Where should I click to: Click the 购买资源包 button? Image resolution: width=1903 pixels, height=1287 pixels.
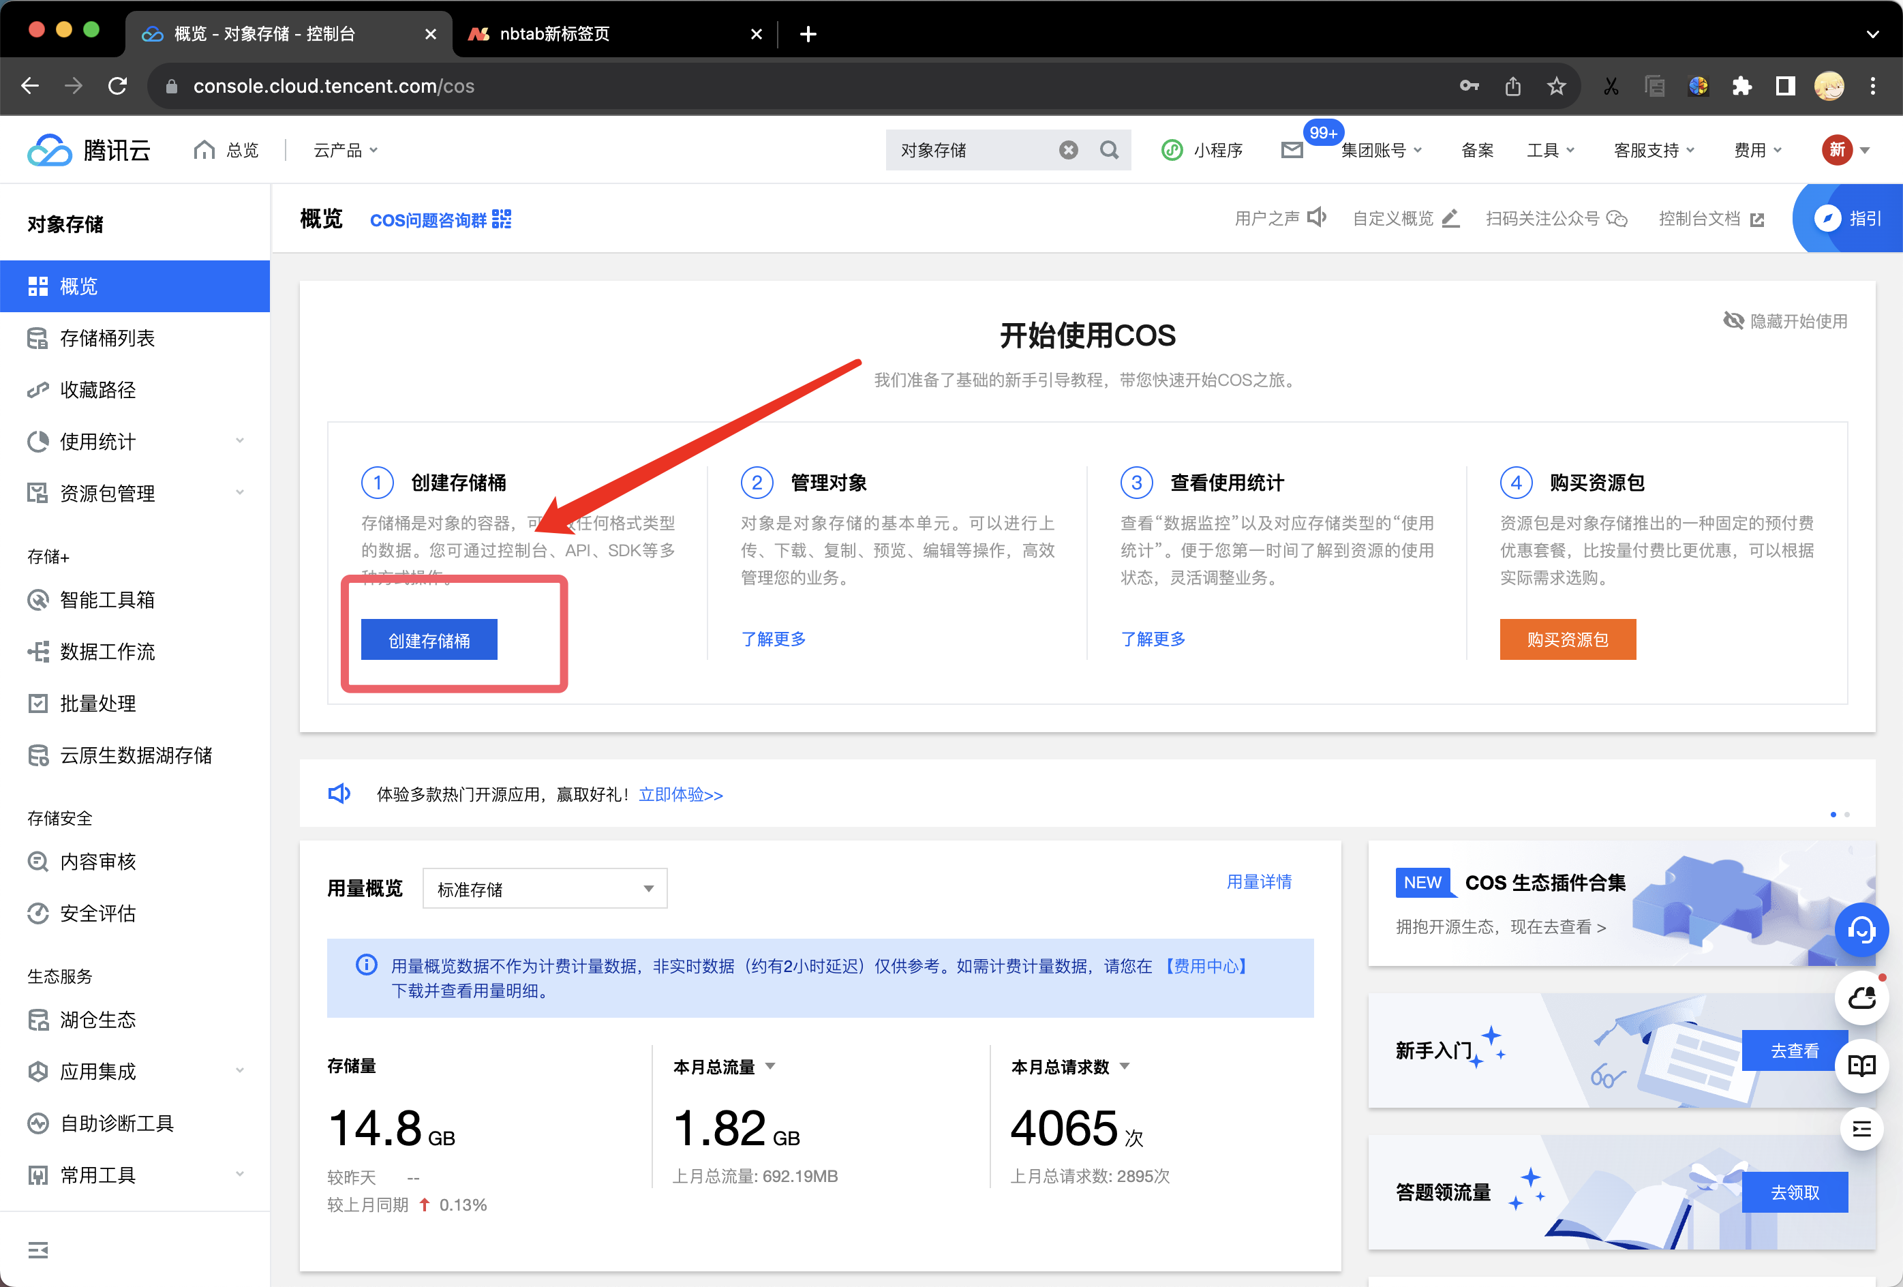(x=1567, y=639)
